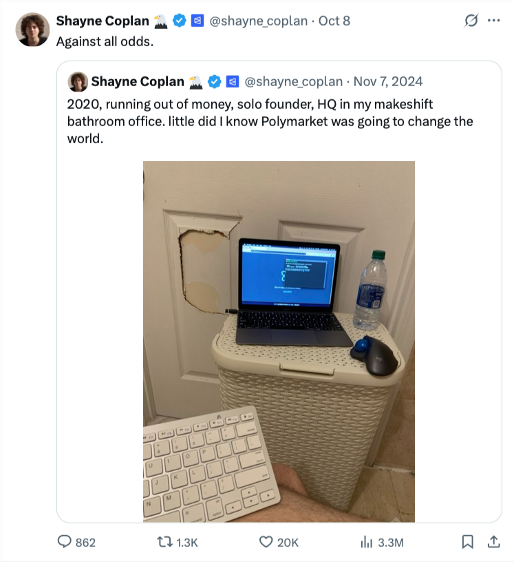Click the small avatar in the quoted tweet
514x564 pixels.
point(78,82)
